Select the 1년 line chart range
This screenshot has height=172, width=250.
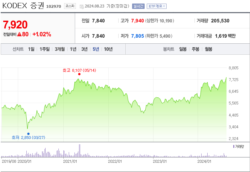pyautogui.click(x=73, y=49)
